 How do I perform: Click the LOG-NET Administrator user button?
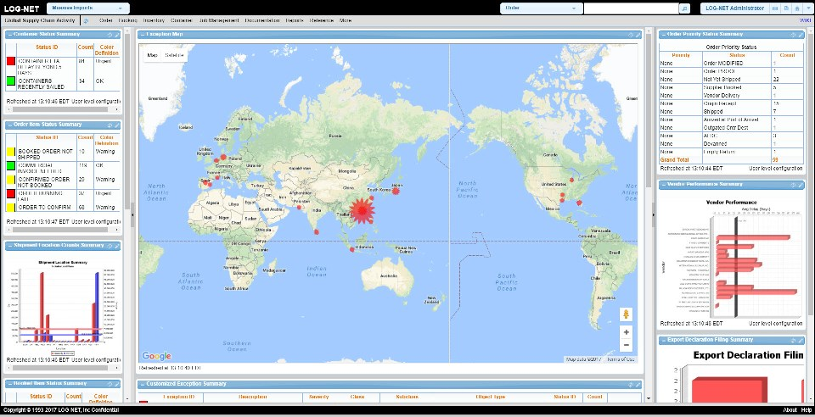point(735,8)
